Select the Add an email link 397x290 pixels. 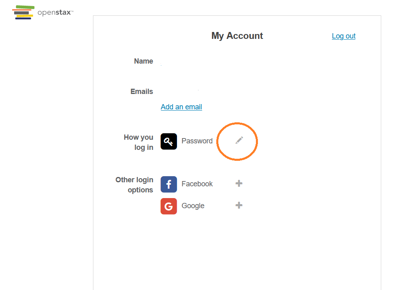(181, 107)
